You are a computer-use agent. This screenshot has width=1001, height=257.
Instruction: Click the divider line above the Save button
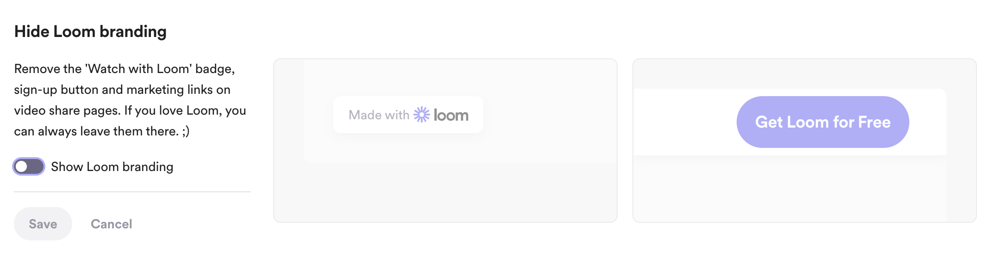pos(132,192)
